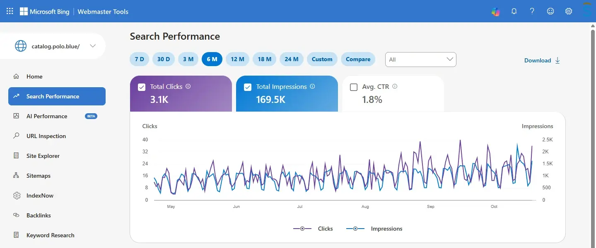Select the 18 M time range
Viewport: 596px width, 248px height.
click(x=264, y=59)
